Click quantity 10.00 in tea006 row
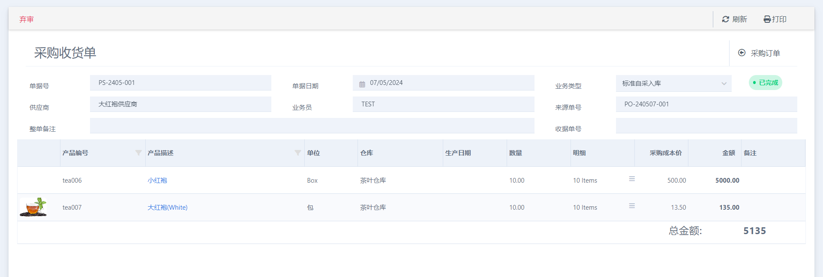The height and width of the screenshot is (277, 823). click(517, 181)
